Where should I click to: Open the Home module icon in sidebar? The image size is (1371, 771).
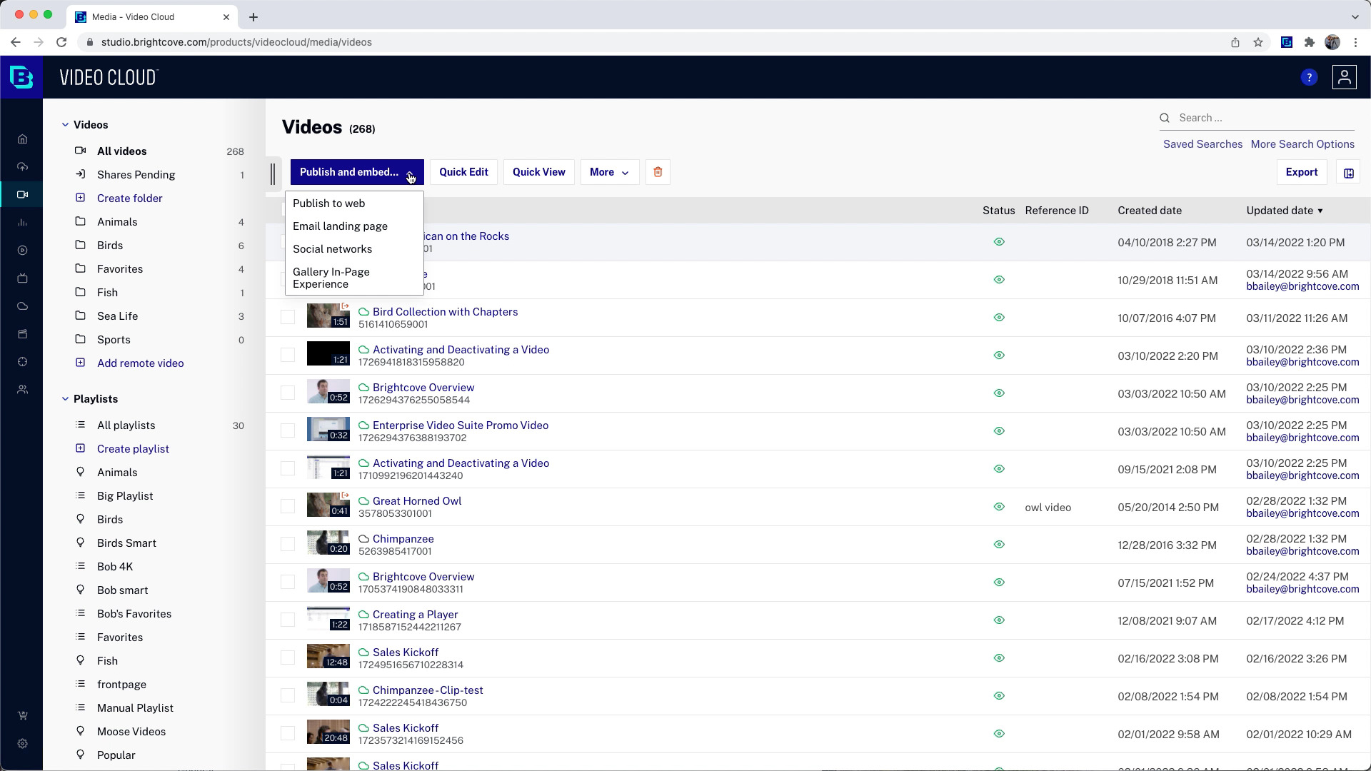(x=22, y=139)
